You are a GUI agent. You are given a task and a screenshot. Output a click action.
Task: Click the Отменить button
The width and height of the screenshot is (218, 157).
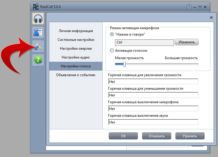pos(157,136)
